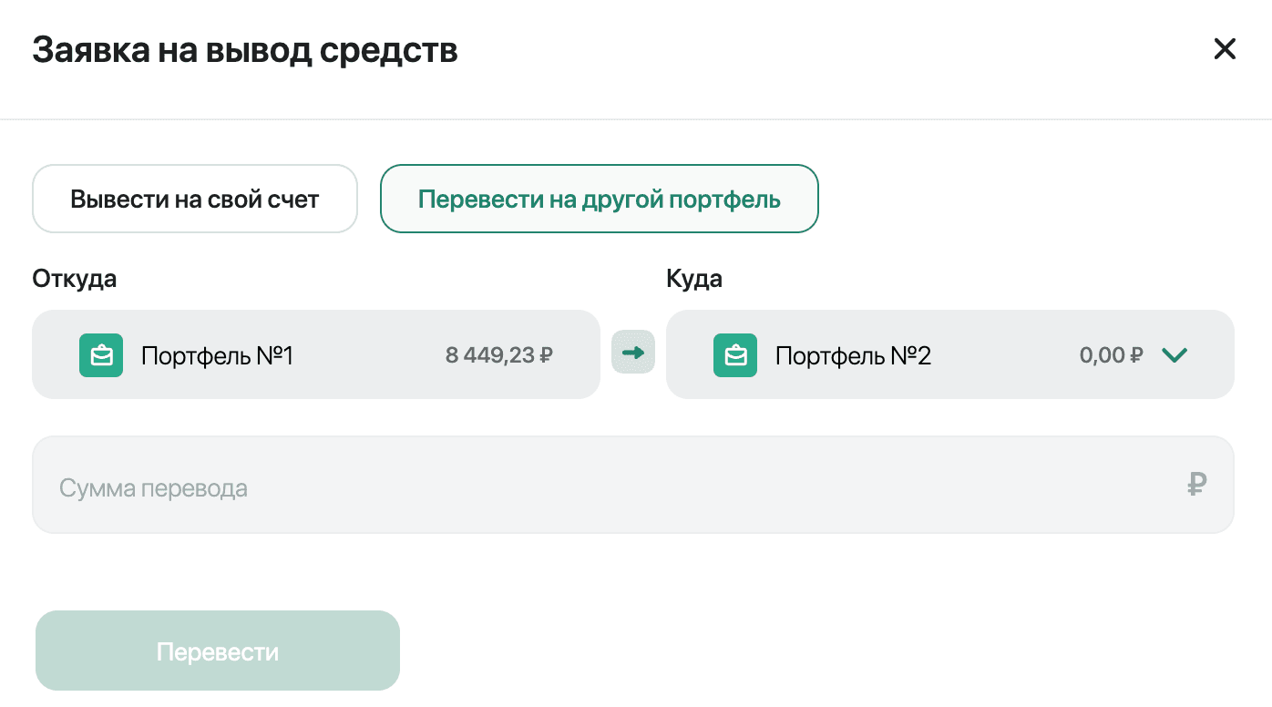Click the balance 0,00 ₽
This screenshot has height=707, width=1272.
(1111, 355)
